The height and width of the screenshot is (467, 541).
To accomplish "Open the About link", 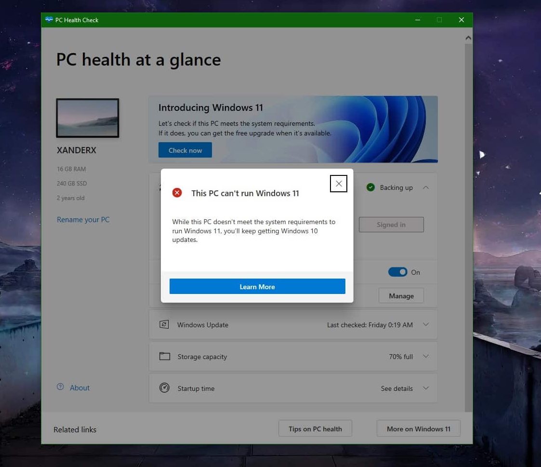I will coord(79,387).
